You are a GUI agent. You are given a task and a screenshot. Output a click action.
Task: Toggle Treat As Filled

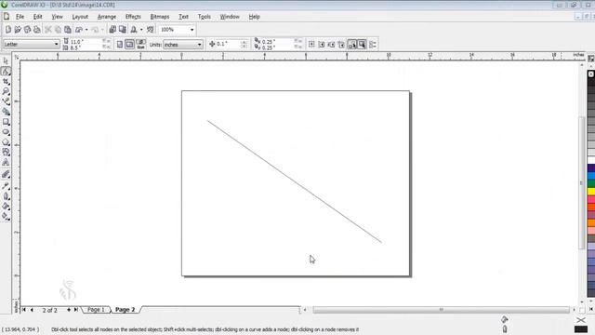(362, 45)
